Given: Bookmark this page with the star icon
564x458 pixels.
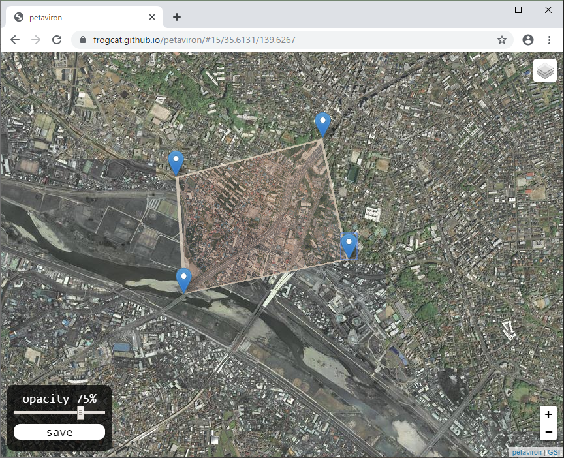Looking at the screenshot, I should [x=502, y=40].
